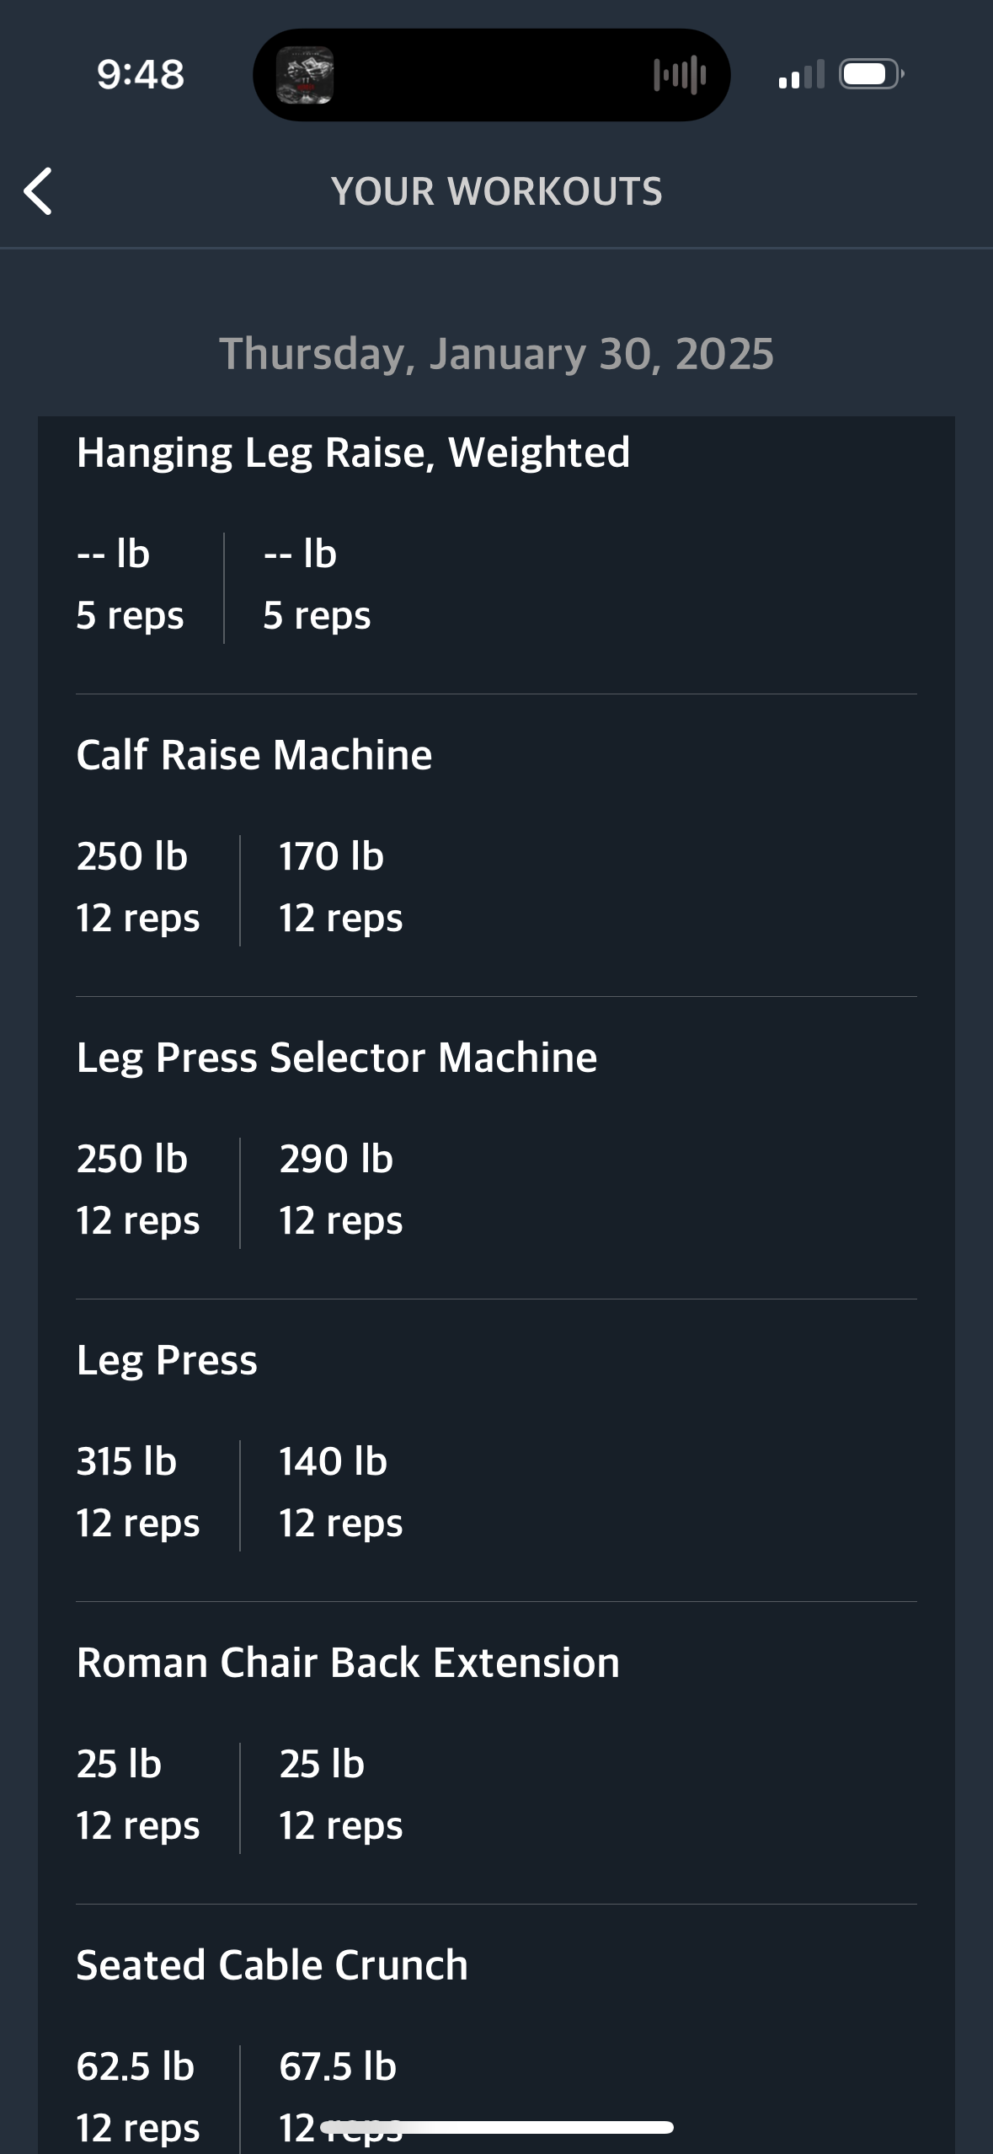993x2154 pixels.
Task: Tap the 9:48 status bar clock
Action: 141,74
